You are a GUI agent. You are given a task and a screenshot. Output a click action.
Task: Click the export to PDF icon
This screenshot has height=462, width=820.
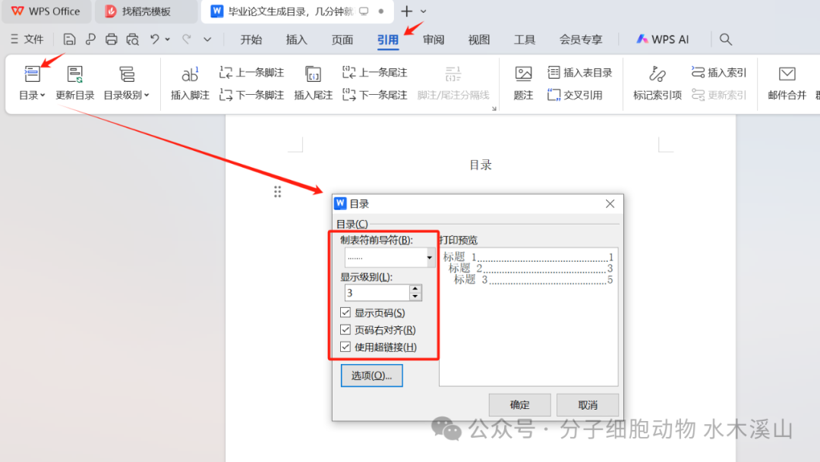coord(90,39)
